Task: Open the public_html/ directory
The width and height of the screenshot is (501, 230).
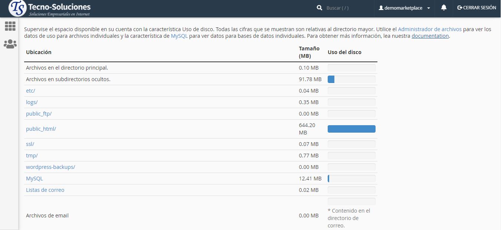Action: click(41, 129)
